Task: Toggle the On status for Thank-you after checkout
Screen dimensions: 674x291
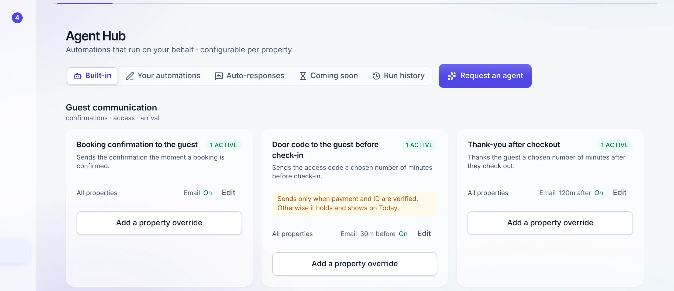Action: point(599,193)
